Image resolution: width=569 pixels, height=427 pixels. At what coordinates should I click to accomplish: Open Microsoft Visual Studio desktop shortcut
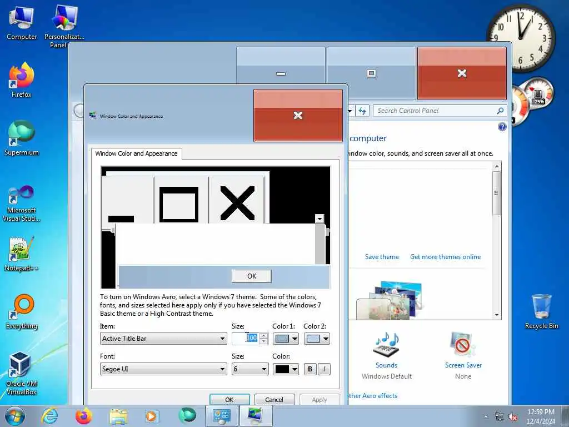pyautogui.click(x=22, y=203)
